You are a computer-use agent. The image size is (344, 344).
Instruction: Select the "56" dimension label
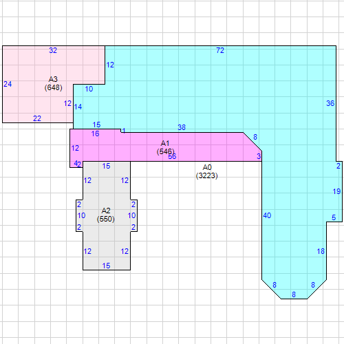click(x=172, y=157)
